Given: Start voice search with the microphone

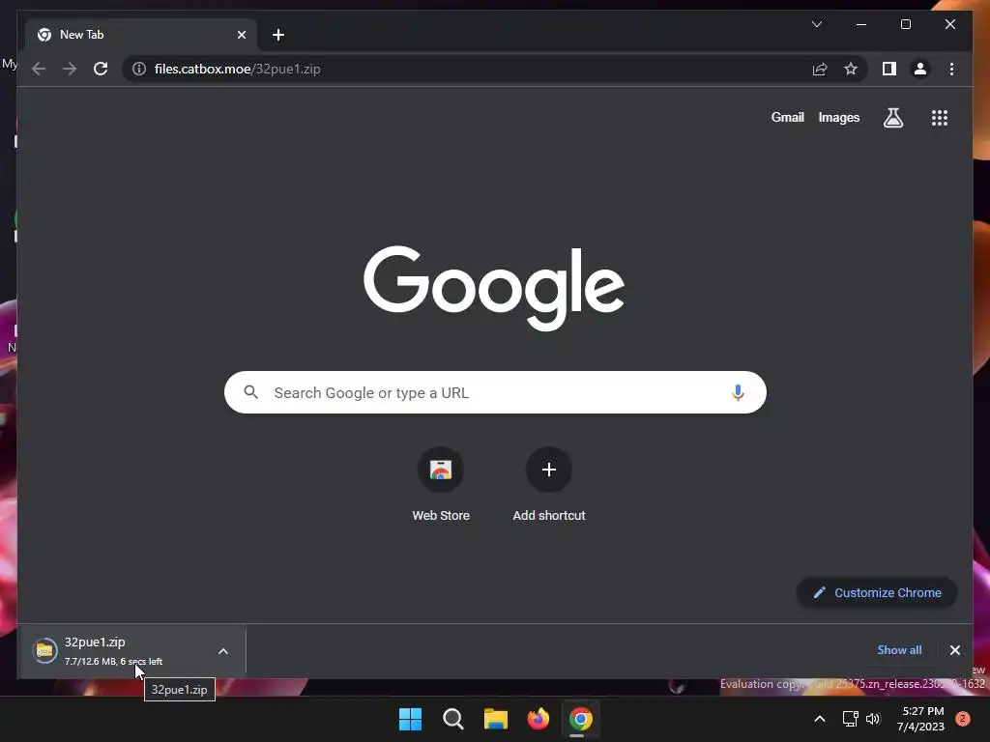Looking at the screenshot, I should coord(738,392).
